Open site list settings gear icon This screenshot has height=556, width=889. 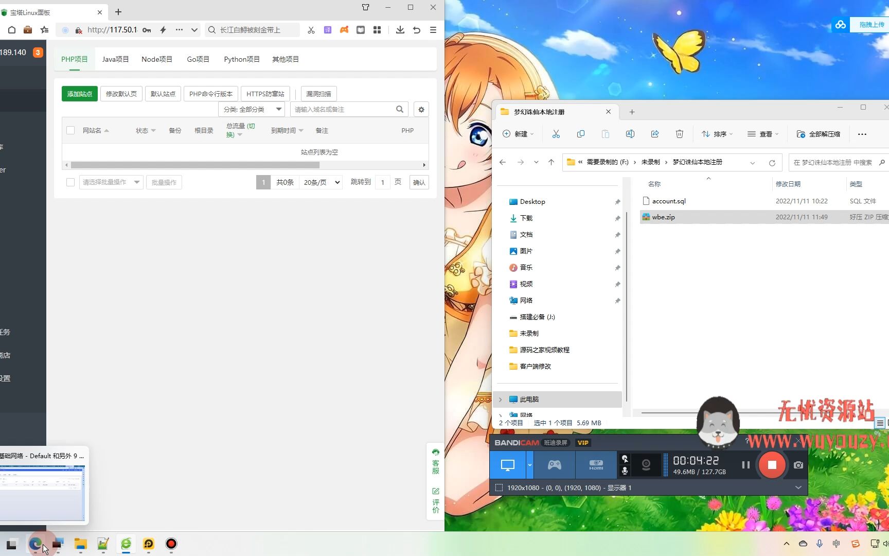coord(421,109)
